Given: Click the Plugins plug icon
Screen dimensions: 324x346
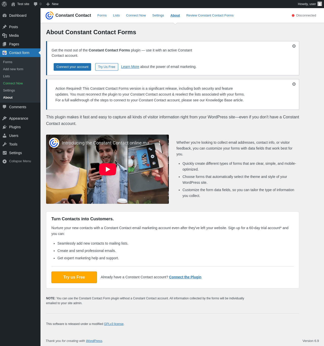Looking at the screenshot, I should (5, 127).
